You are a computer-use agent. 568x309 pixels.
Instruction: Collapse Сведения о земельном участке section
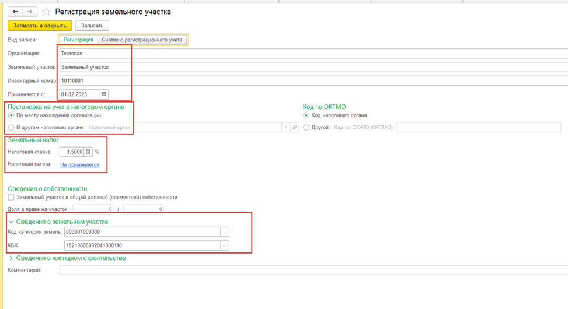11,222
